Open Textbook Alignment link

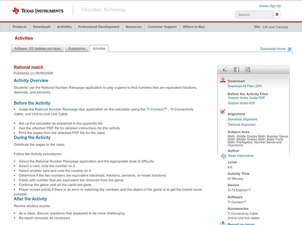[x=242, y=125]
